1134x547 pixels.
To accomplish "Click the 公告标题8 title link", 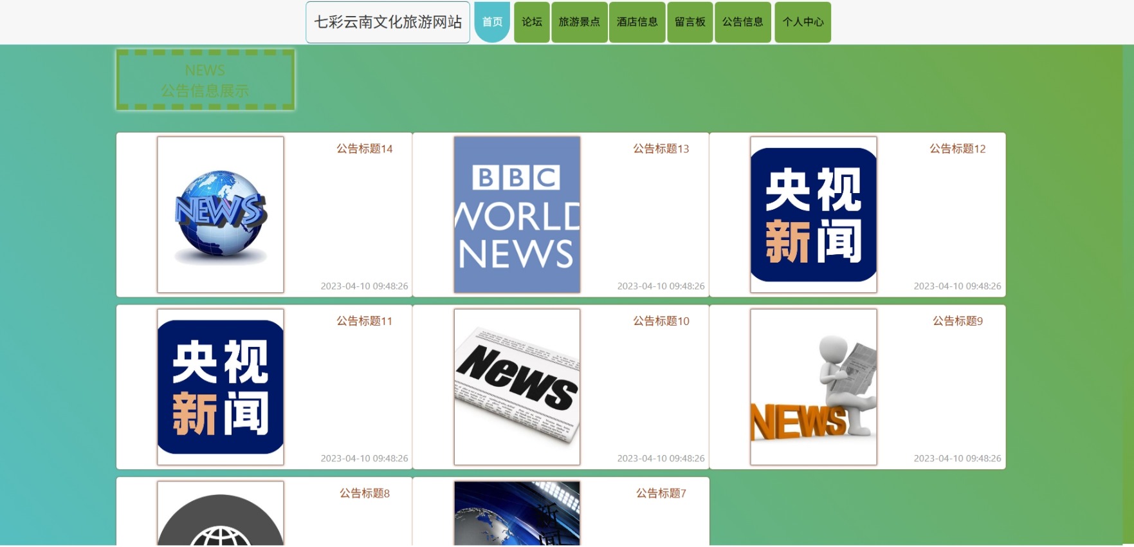I will click(365, 494).
